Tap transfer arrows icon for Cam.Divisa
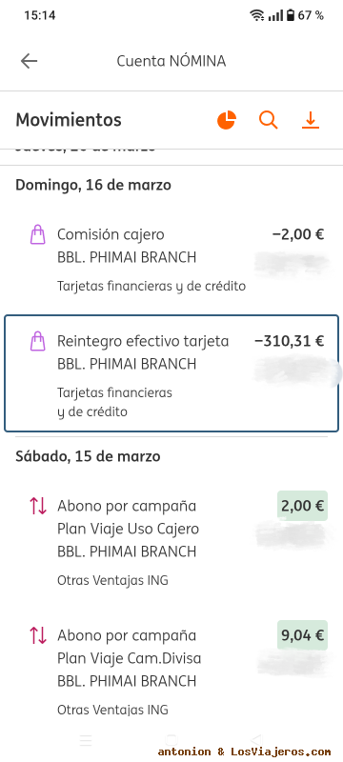 [38, 635]
